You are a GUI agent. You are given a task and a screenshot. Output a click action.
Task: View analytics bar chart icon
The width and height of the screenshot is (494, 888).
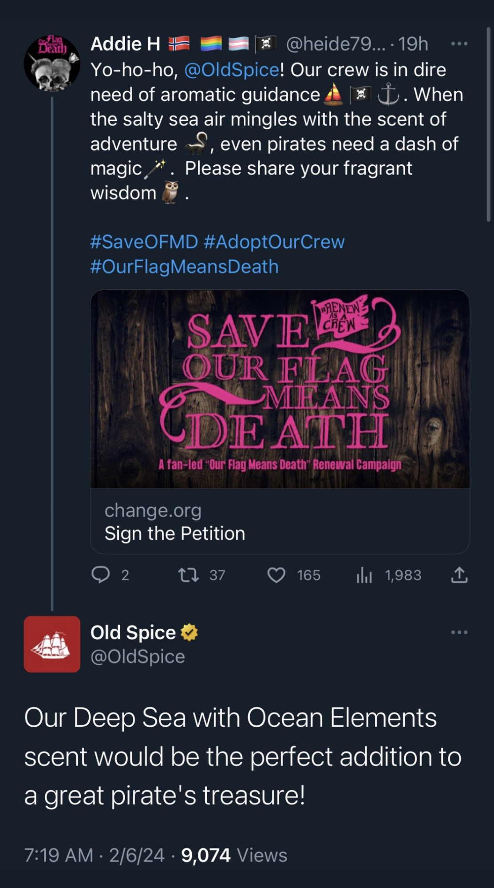click(x=364, y=575)
